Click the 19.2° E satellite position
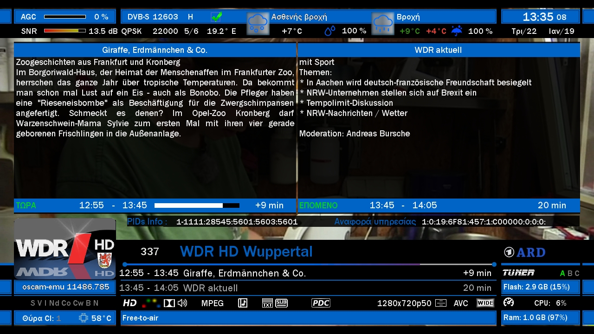 (x=221, y=31)
